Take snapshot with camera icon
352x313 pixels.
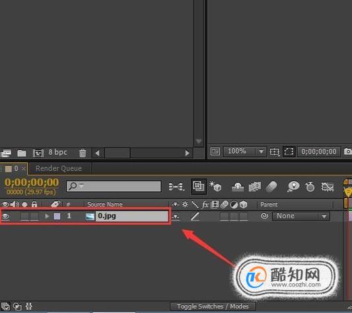347,152
